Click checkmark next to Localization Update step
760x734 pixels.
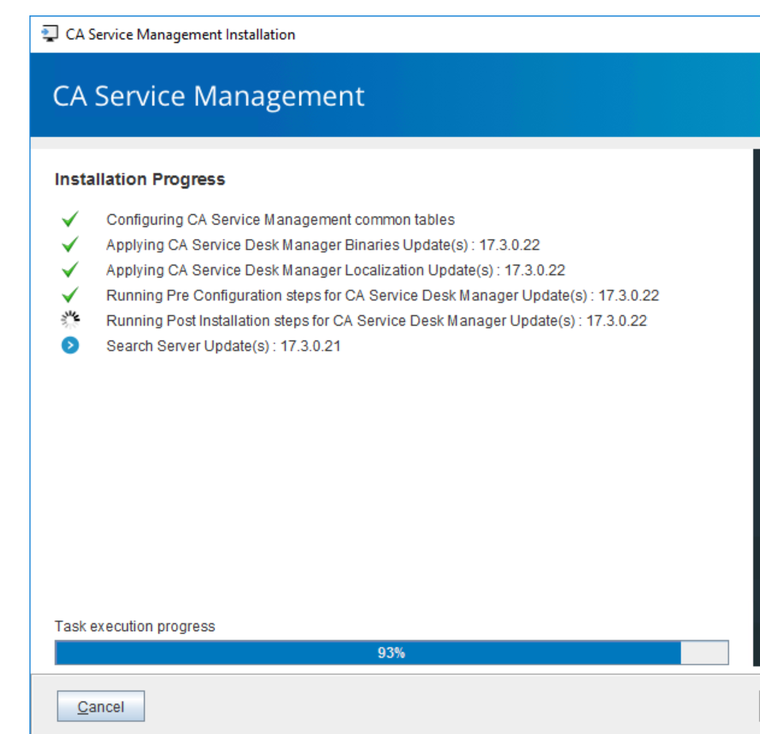click(x=70, y=270)
